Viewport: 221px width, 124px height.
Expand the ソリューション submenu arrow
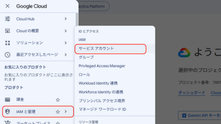[x=66, y=43]
